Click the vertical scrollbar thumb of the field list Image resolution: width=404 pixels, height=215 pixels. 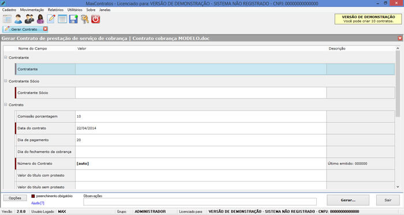398,84
